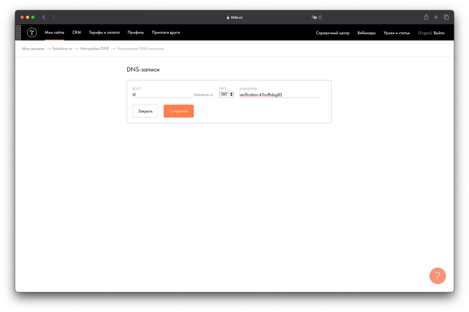Open the CRM menu item

pos(76,32)
